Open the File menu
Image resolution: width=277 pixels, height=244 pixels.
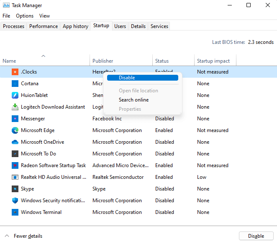point(6,16)
